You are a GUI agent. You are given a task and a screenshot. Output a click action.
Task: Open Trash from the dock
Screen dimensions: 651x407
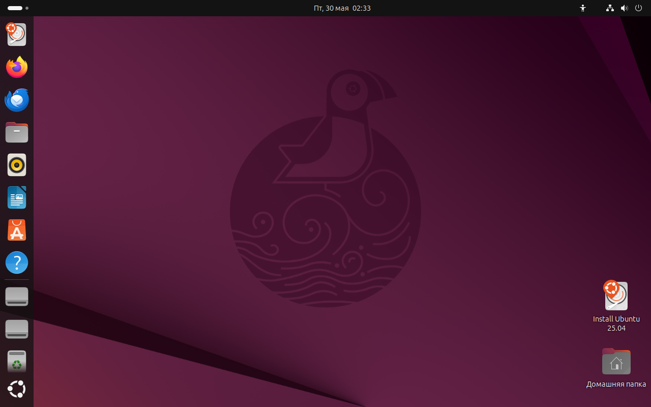[x=17, y=361]
